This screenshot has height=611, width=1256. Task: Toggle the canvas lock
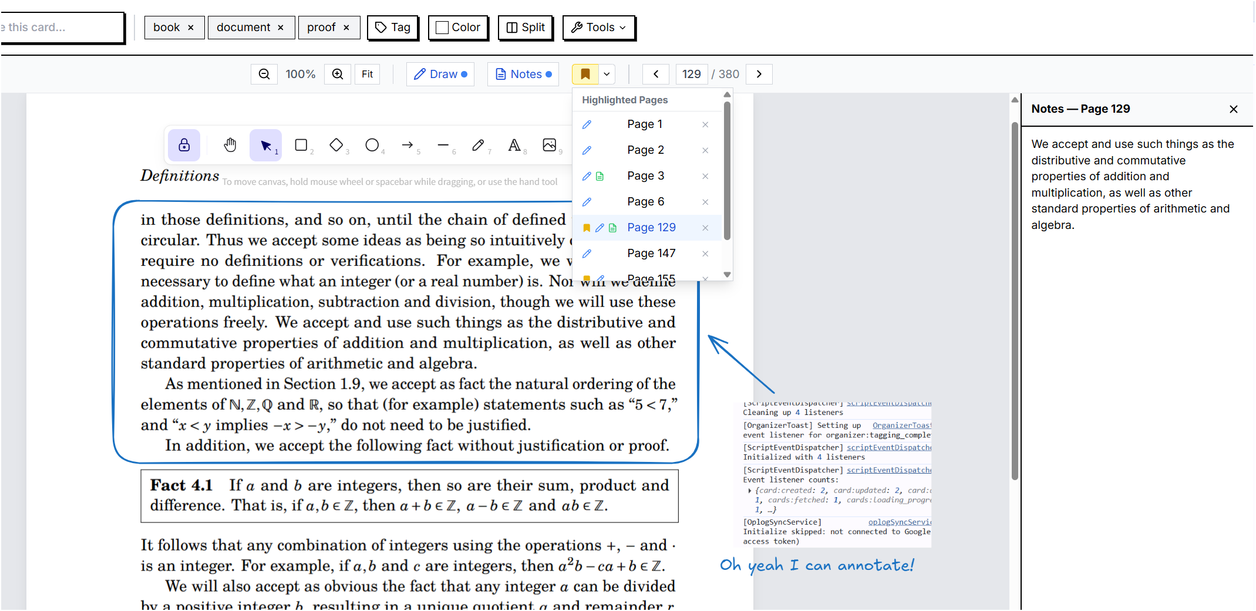click(x=184, y=145)
